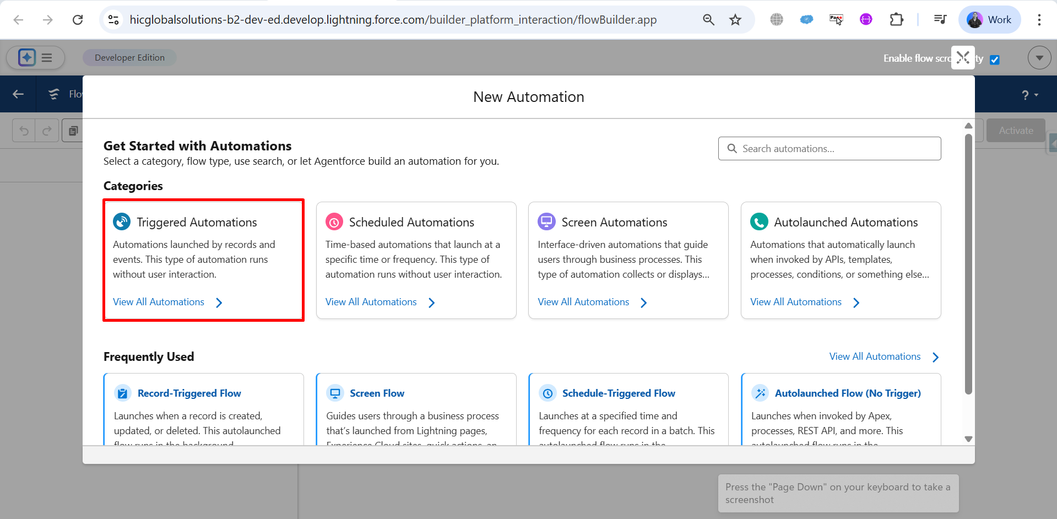Click the Record-Triggered Flow icon
This screenshot has height=519, width=1057.
122,393
